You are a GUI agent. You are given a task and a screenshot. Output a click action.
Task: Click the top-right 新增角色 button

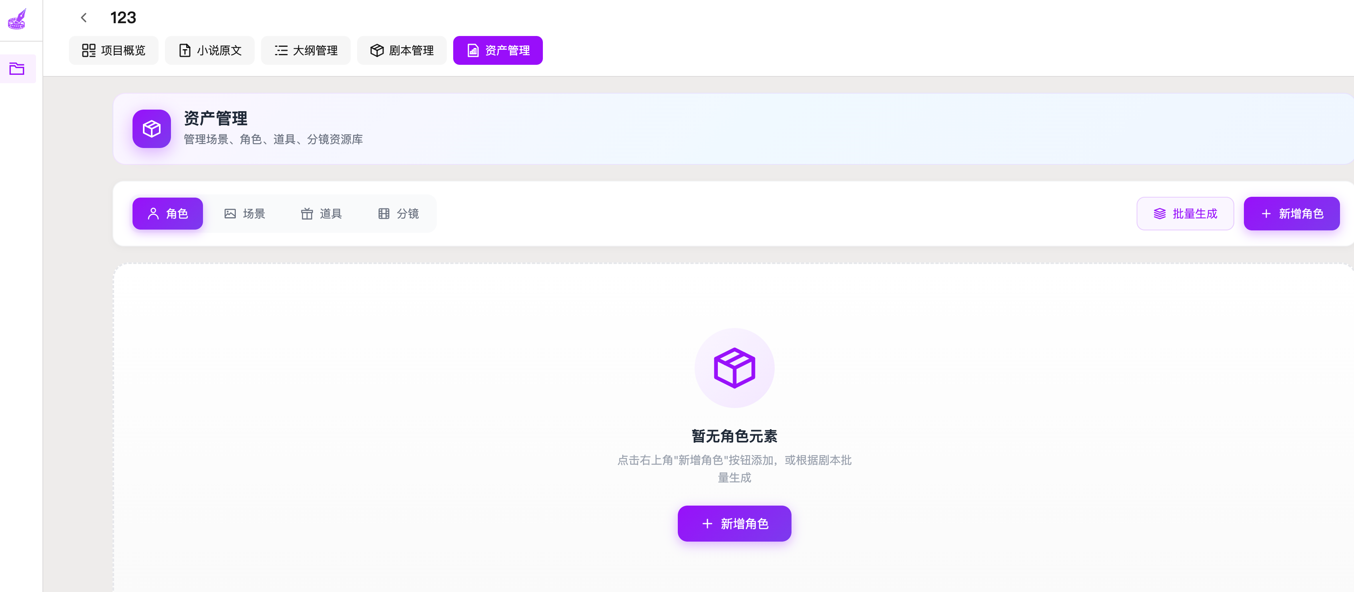(1291, 214)
